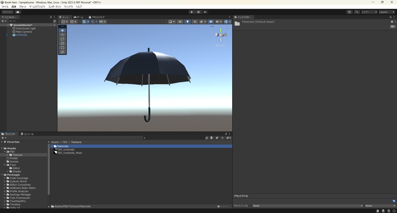Switch to the アセットストア tab
Image resolution: width=397 pixels, height=213 pixels.
(97, 17)
